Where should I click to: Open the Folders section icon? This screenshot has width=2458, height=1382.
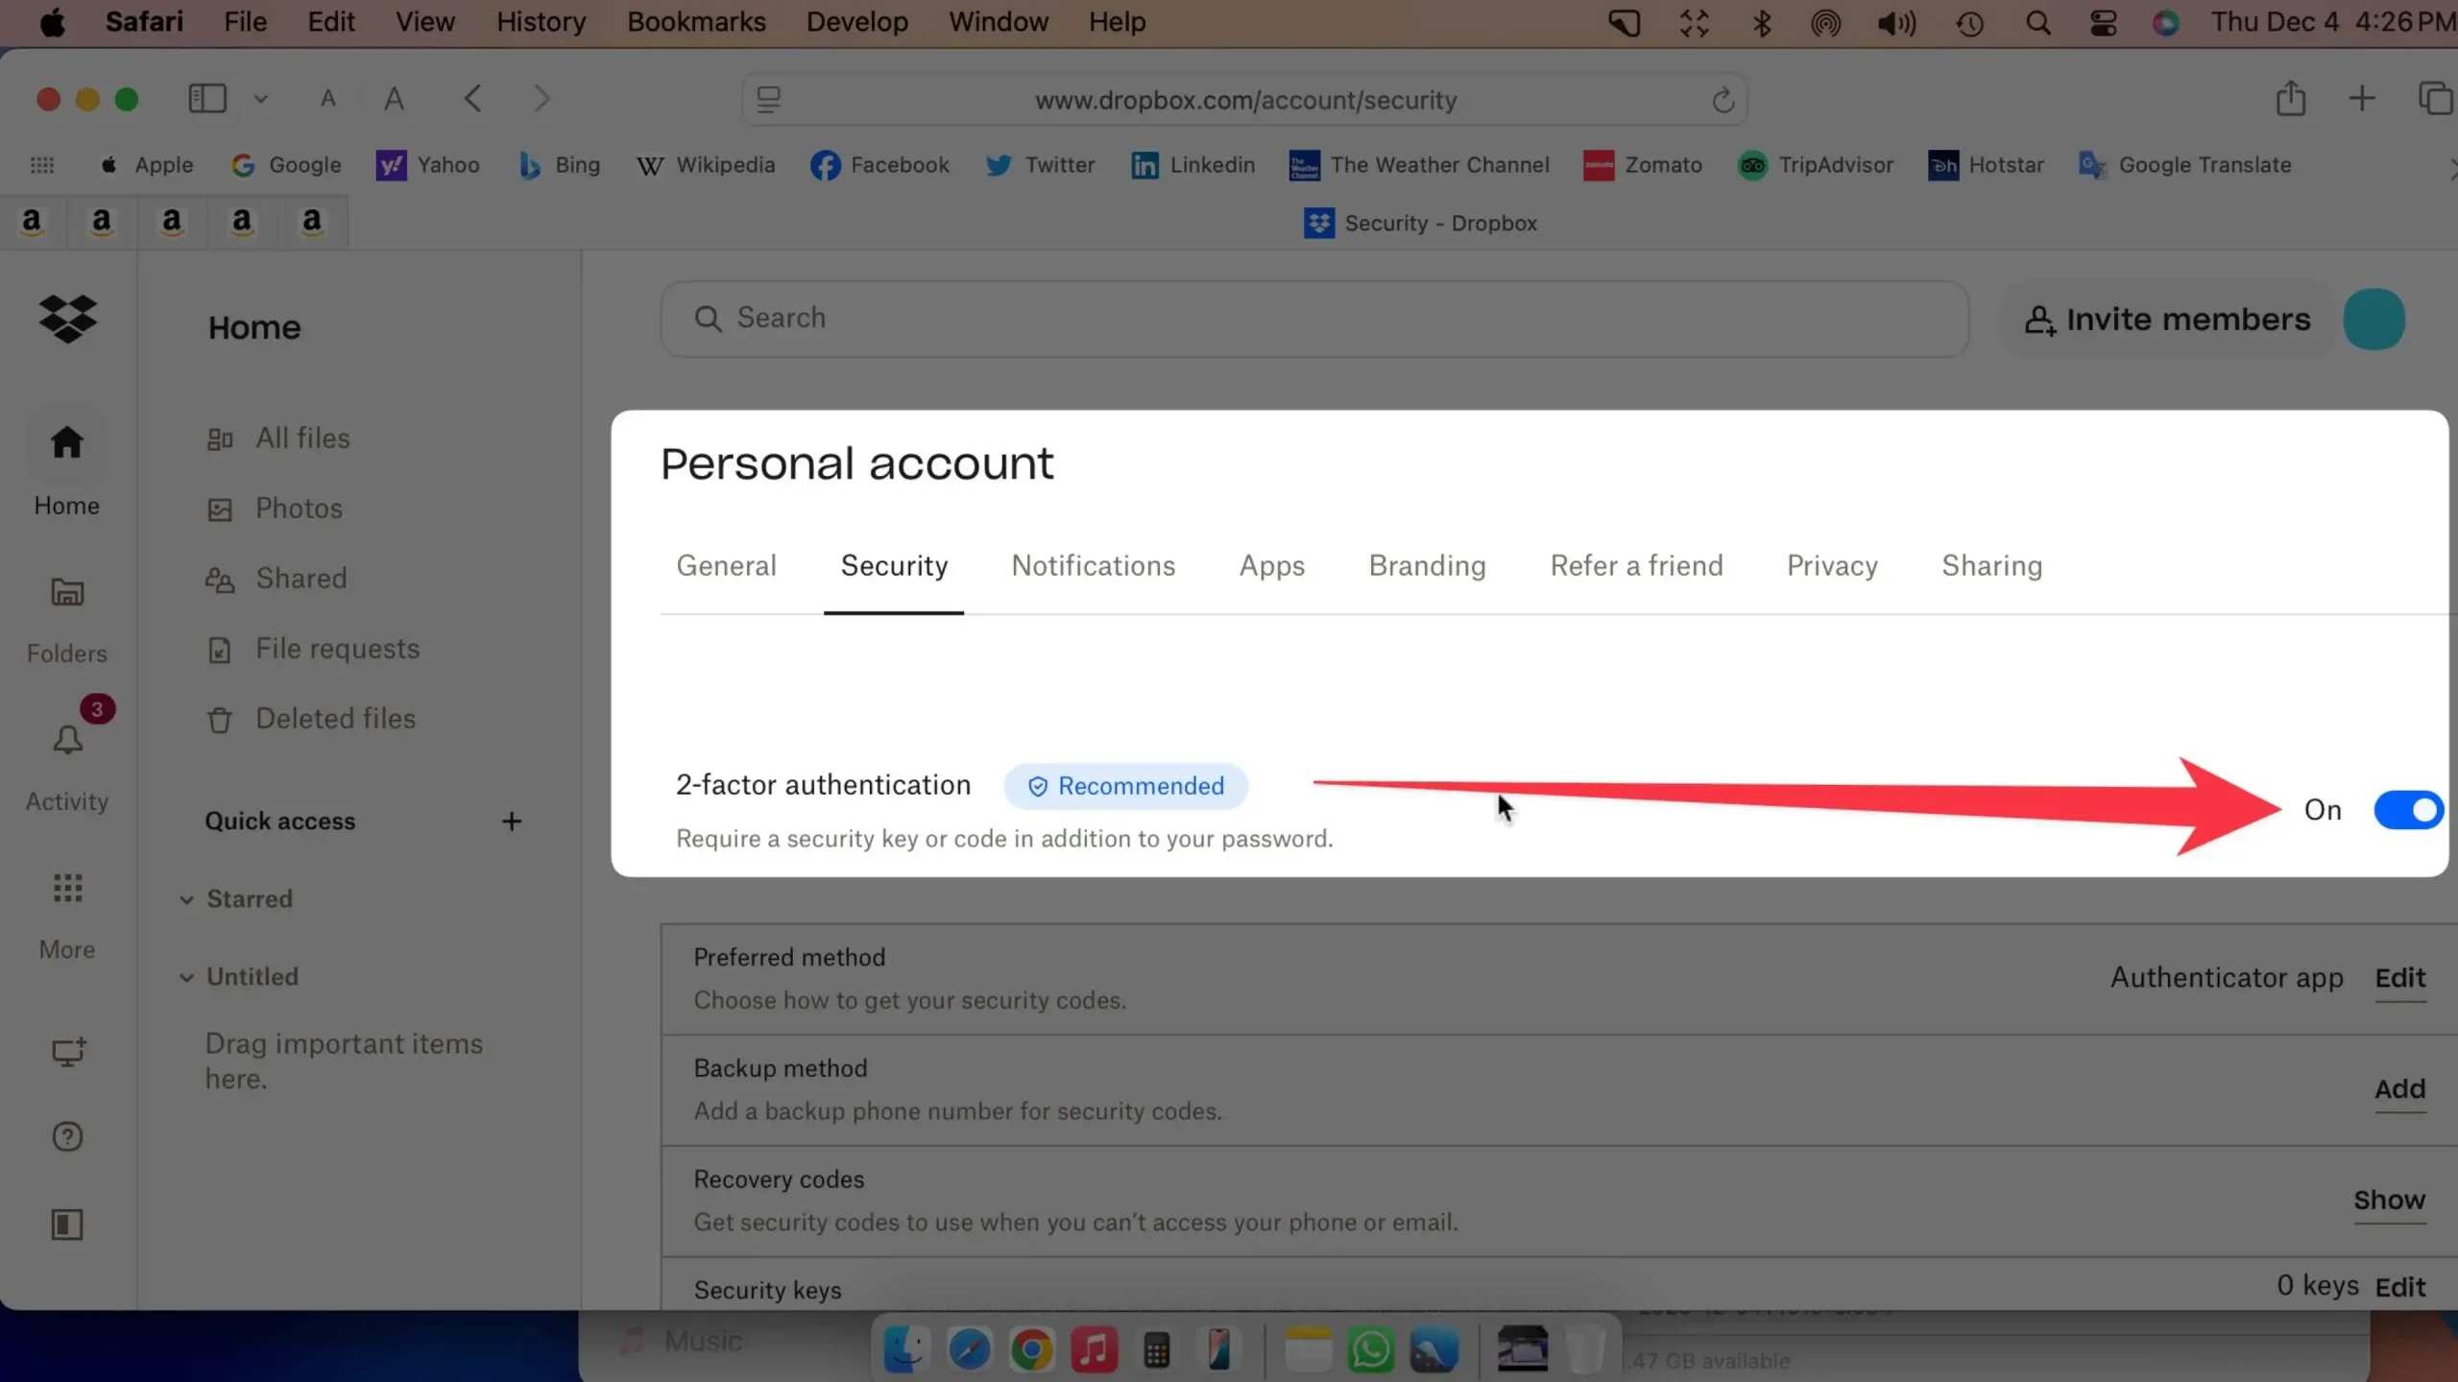[66, 592]
